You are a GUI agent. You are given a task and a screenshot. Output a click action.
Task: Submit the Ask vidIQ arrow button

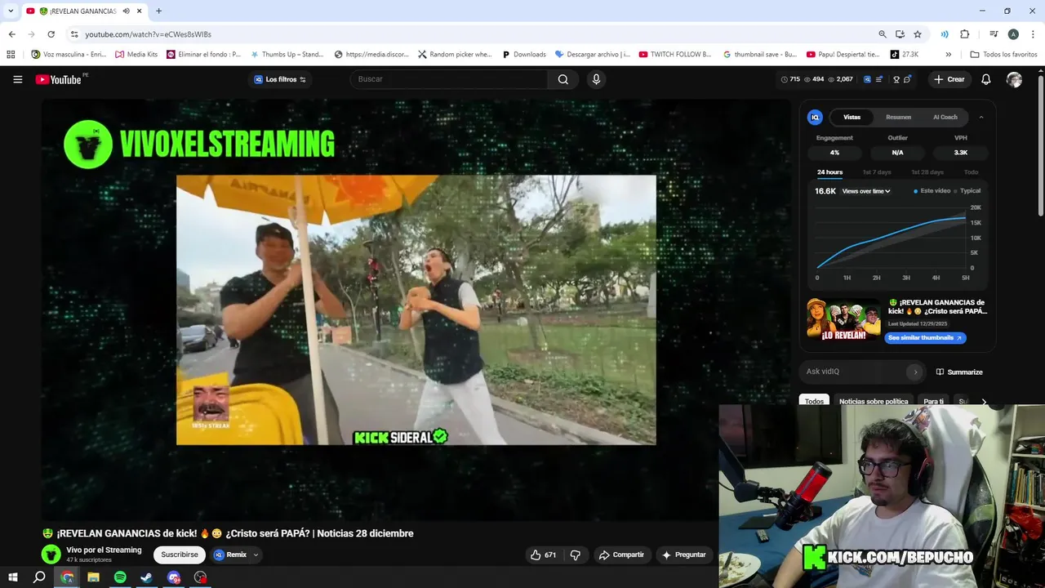915,372
